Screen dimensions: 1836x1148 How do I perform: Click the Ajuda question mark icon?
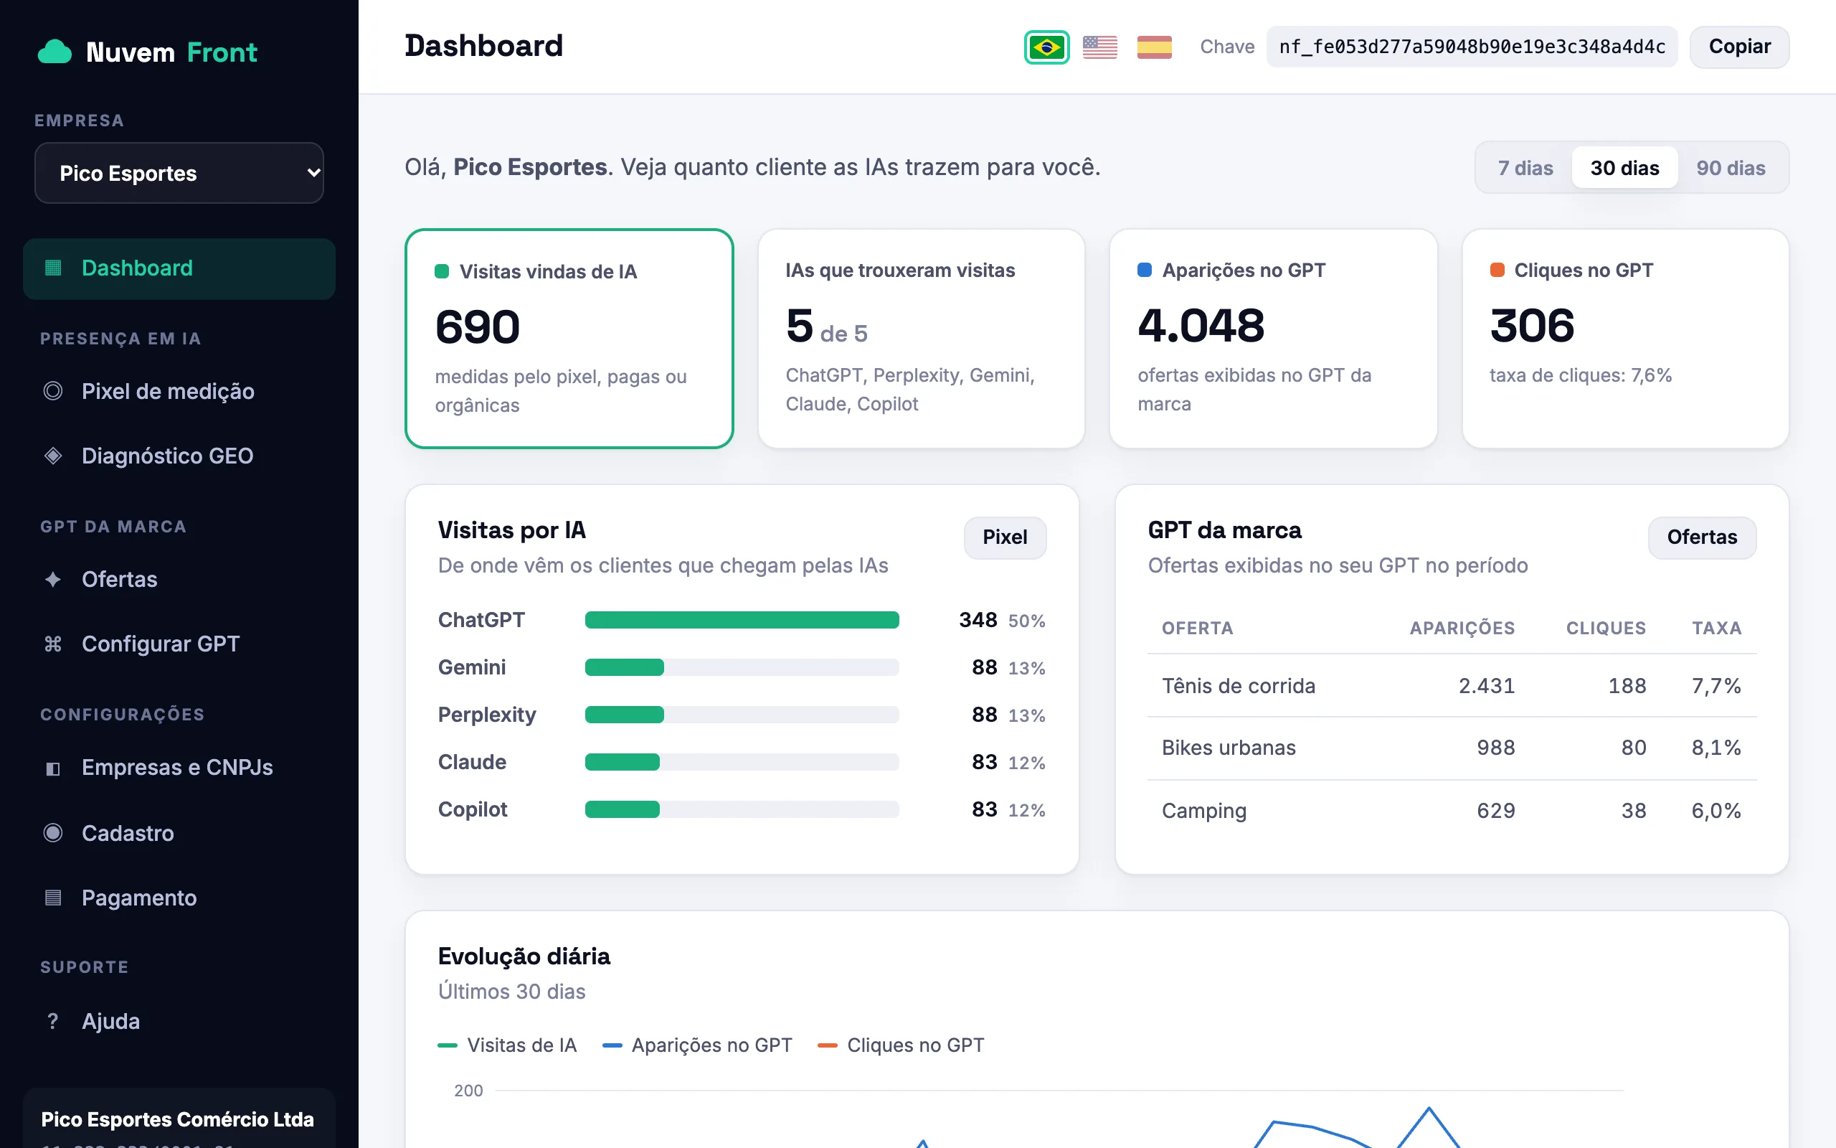tap(53, 1021)
